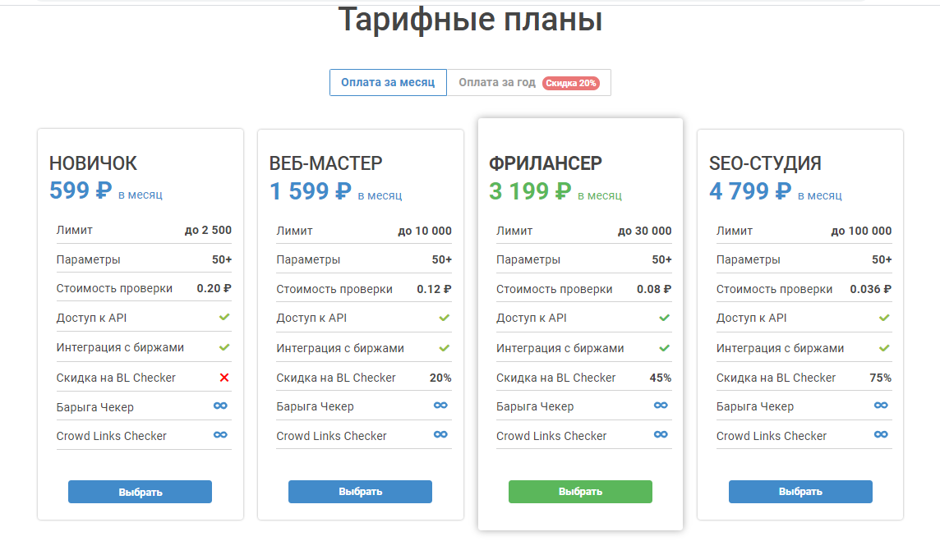
Task: Click Барыга Чекер infinity icon in Новичок
Action: (220, 406)
